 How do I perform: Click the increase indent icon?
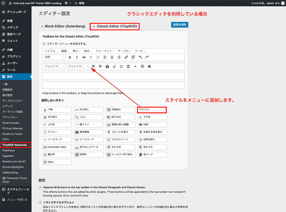pos(100,66)
